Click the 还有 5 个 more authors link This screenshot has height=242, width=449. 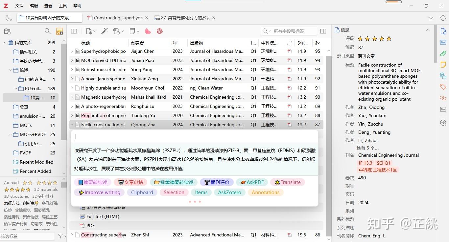click(x=367, y=148)
